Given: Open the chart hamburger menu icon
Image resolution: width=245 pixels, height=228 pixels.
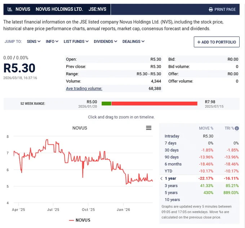Looking at the screenshot, I should 148,128.
